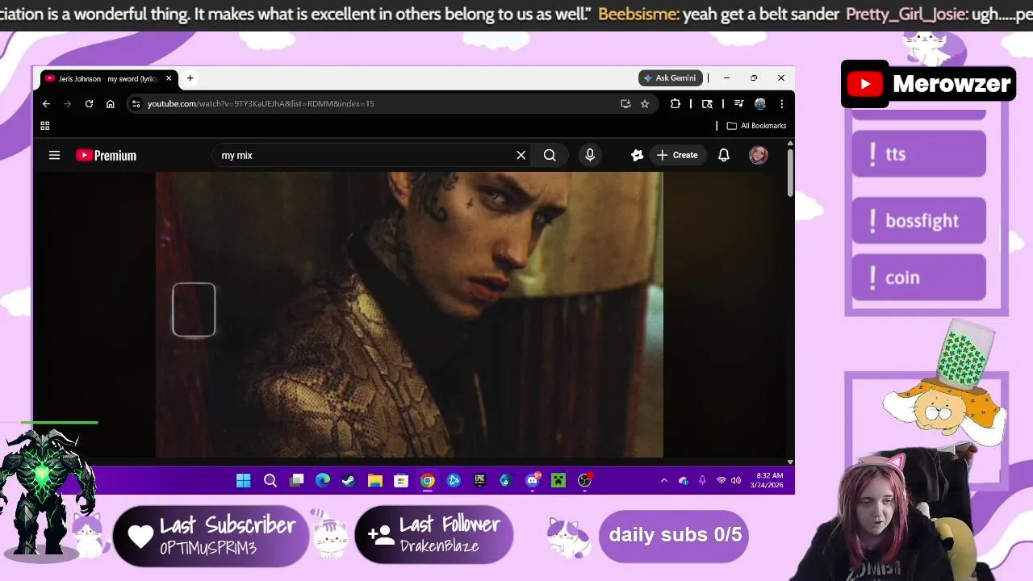Open Wi-Fi network settings in tray
The image size is (1033, 581).
pyautogui.click(x=721, y=481)
